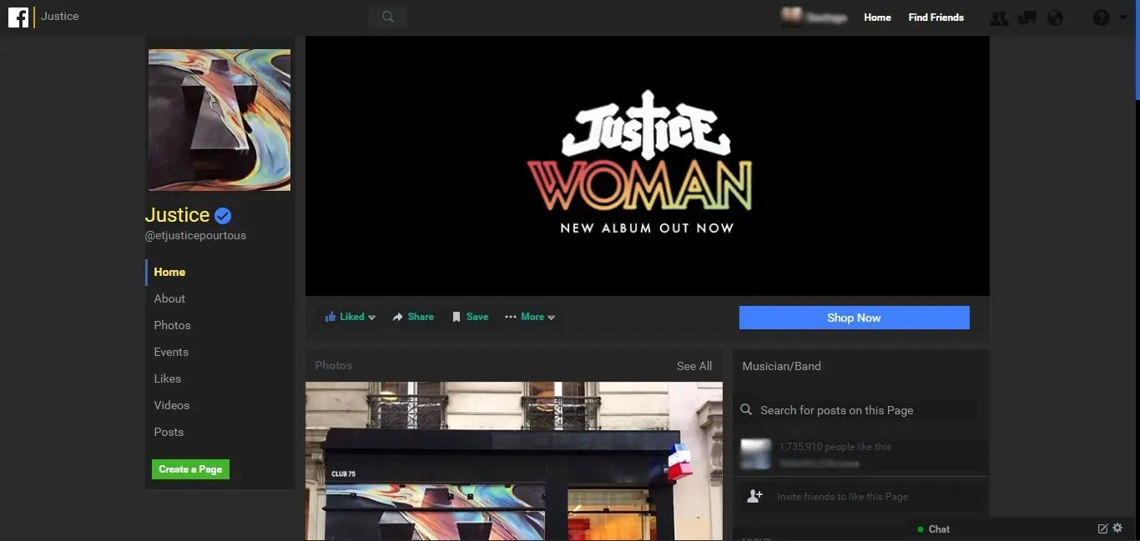1140x541 pixels.
Task: Click the Facebook logo icon
Action: (x=18, y=17)
